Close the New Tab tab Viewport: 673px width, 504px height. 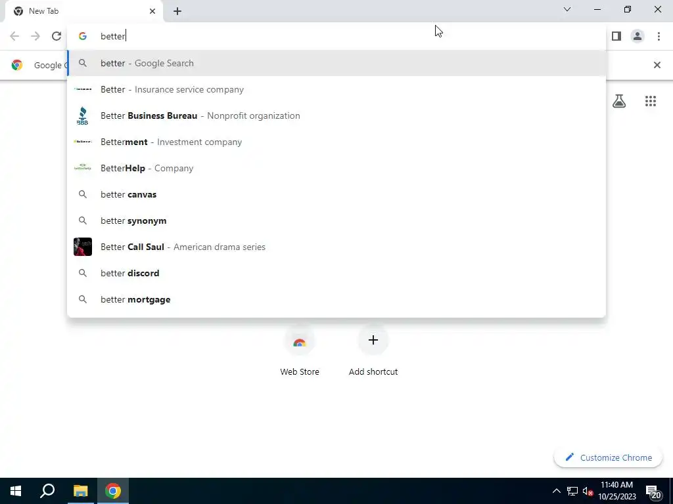(x=152, y=11)
